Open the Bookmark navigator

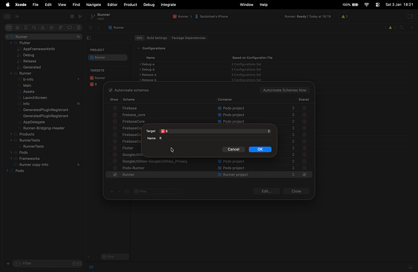26,27
